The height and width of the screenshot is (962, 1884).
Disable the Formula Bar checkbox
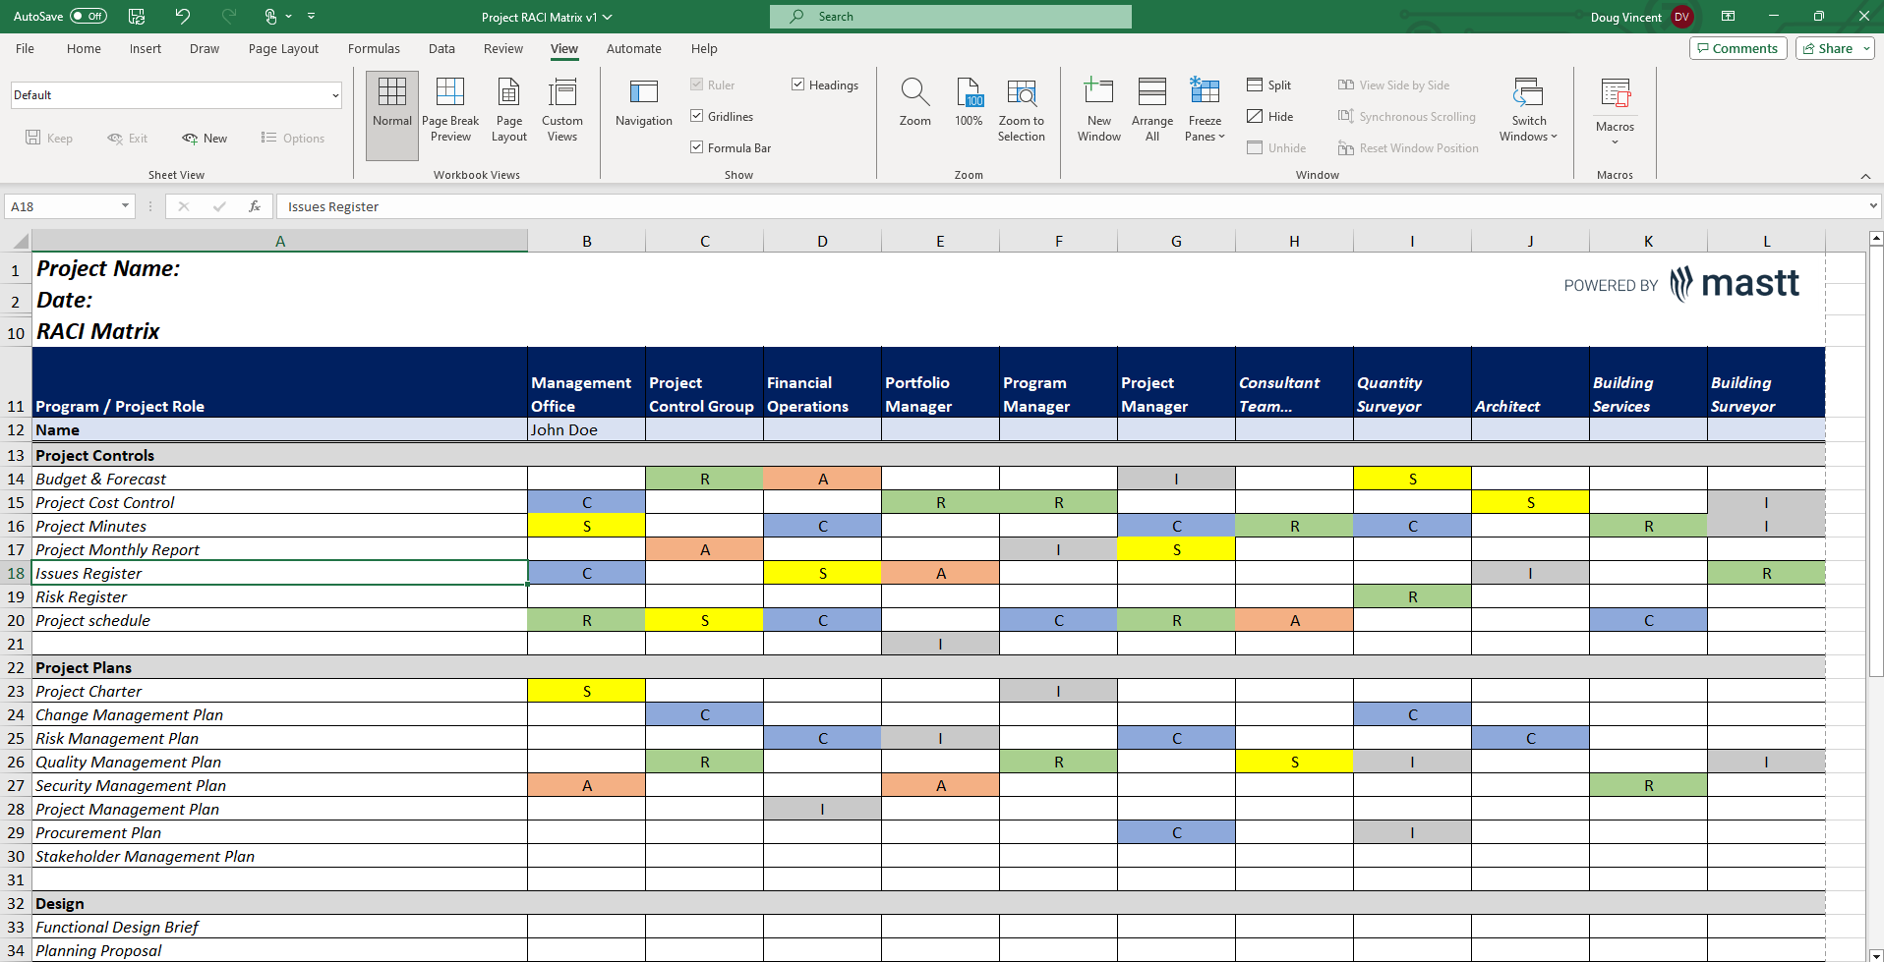tap(696, 147)
